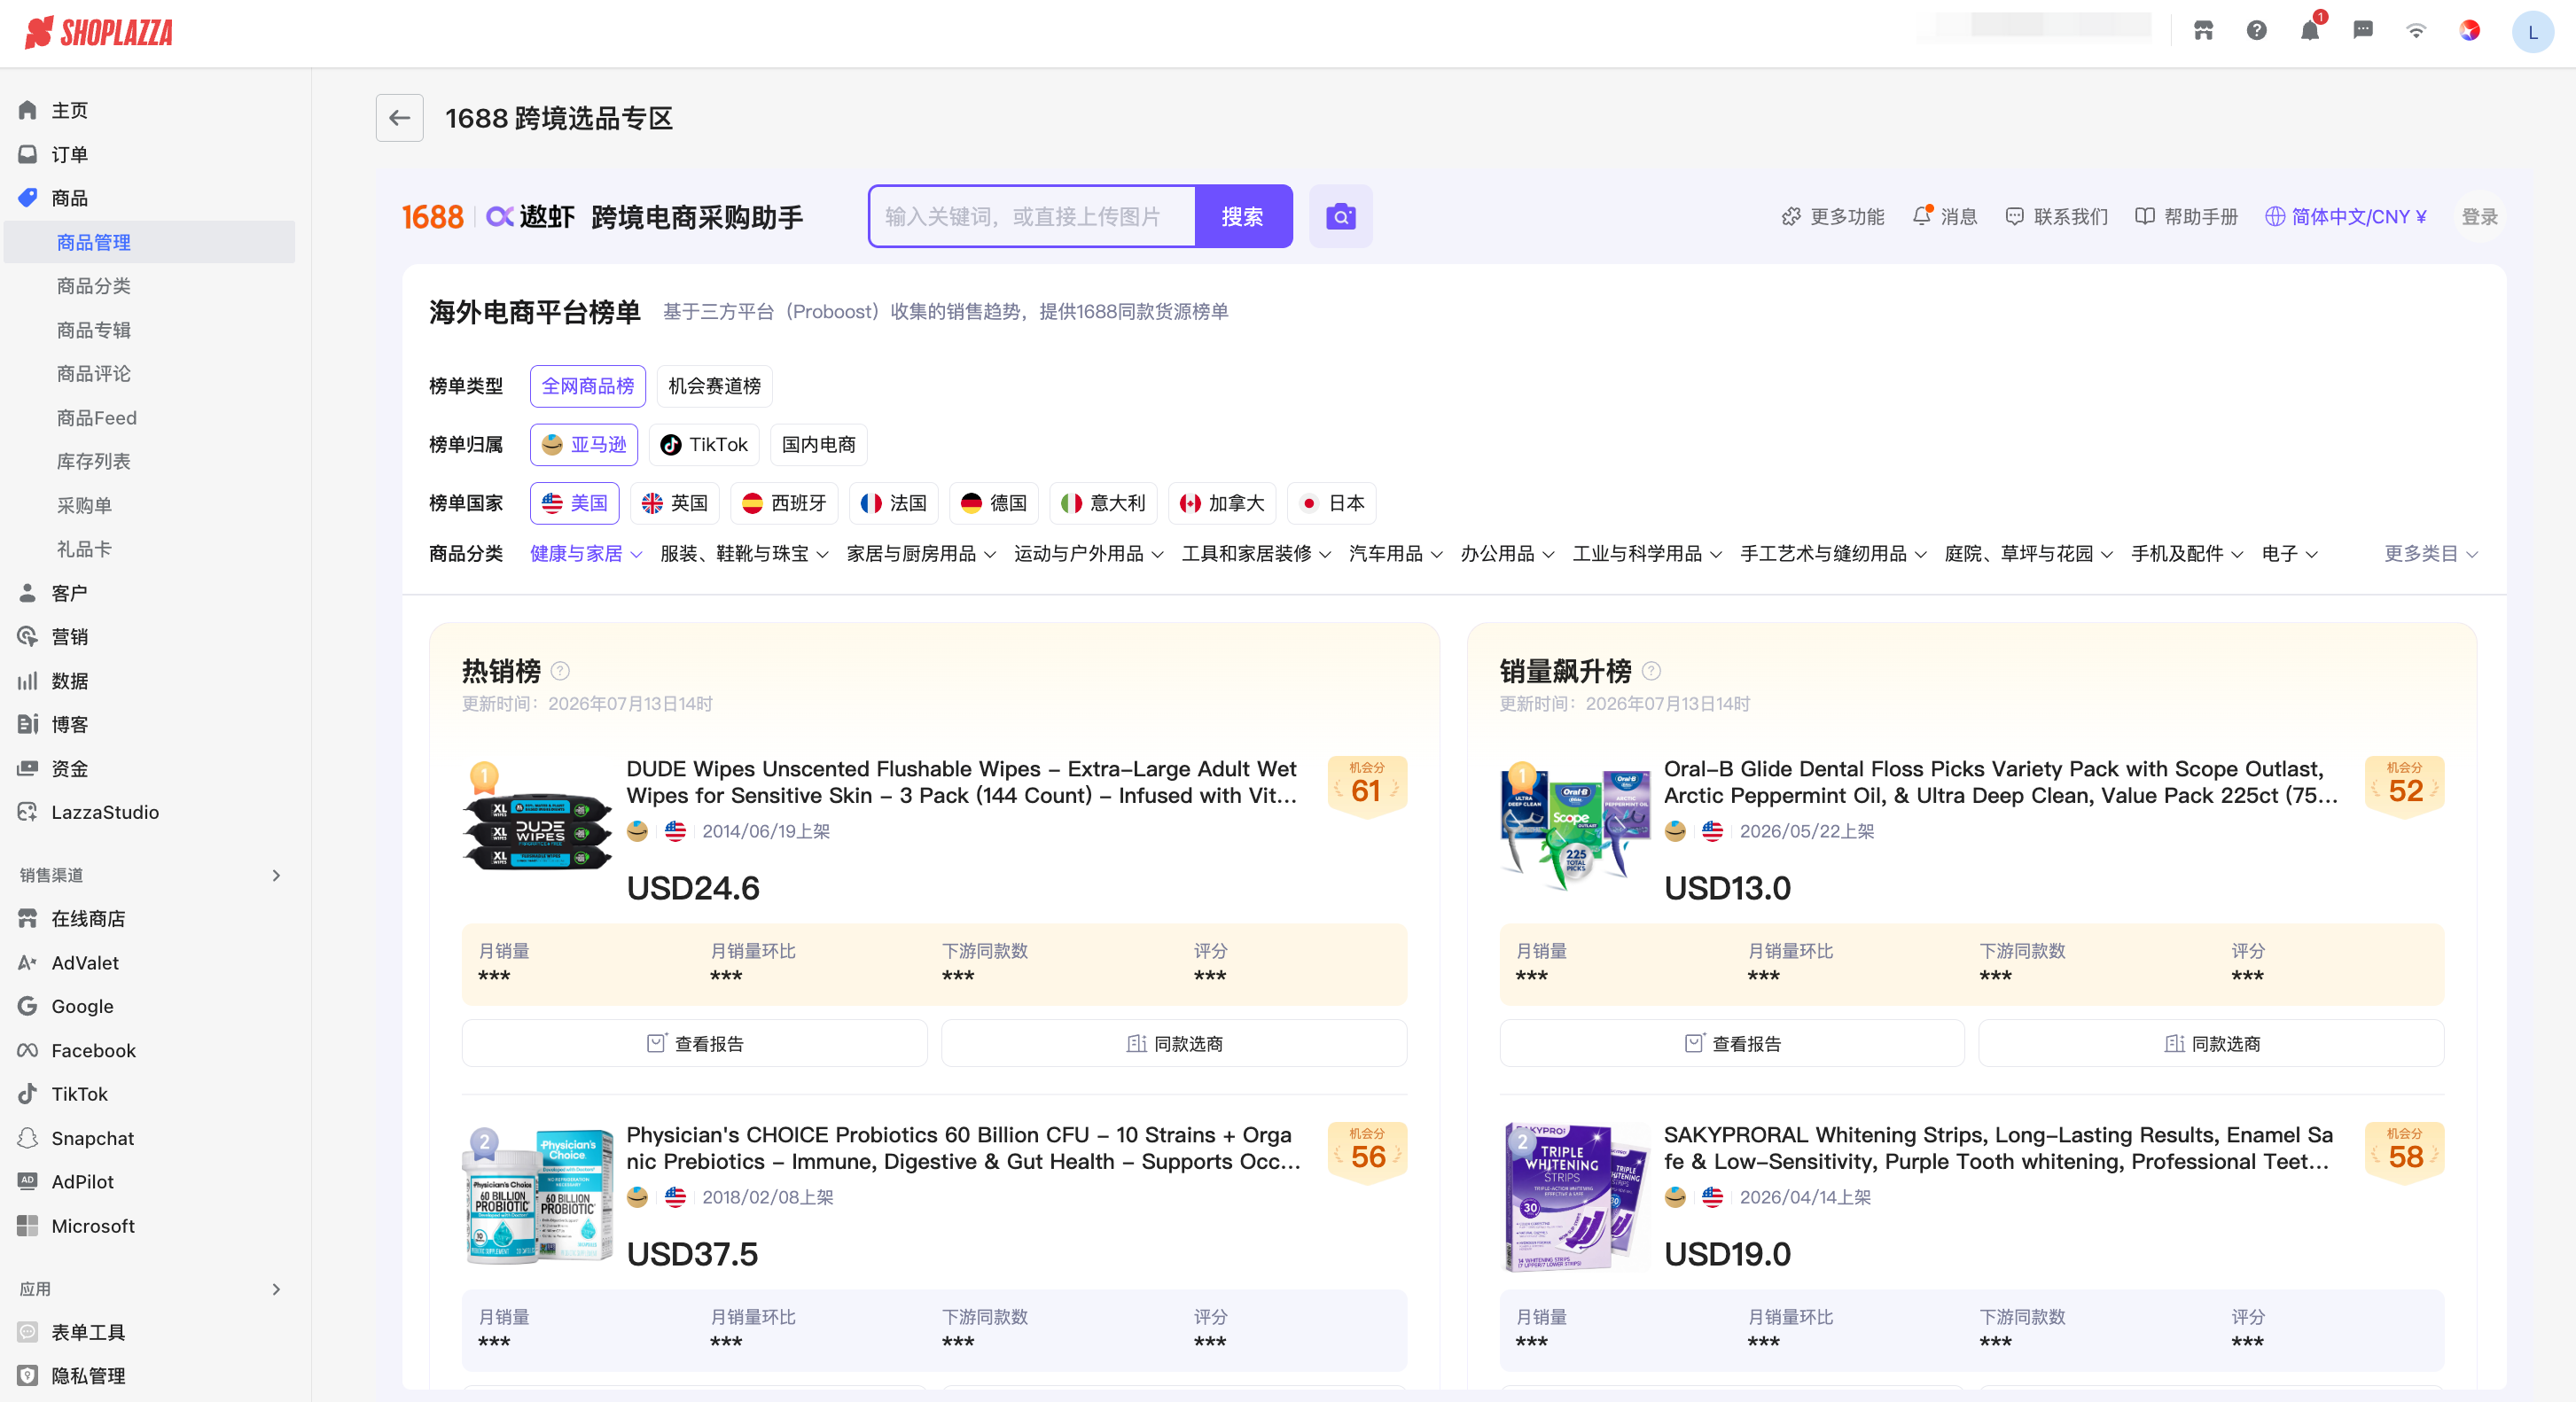Open the 简体中文/CNY language currency selector
2576x1402 pixels.
pyautogui.click(x=2346, y=217)
